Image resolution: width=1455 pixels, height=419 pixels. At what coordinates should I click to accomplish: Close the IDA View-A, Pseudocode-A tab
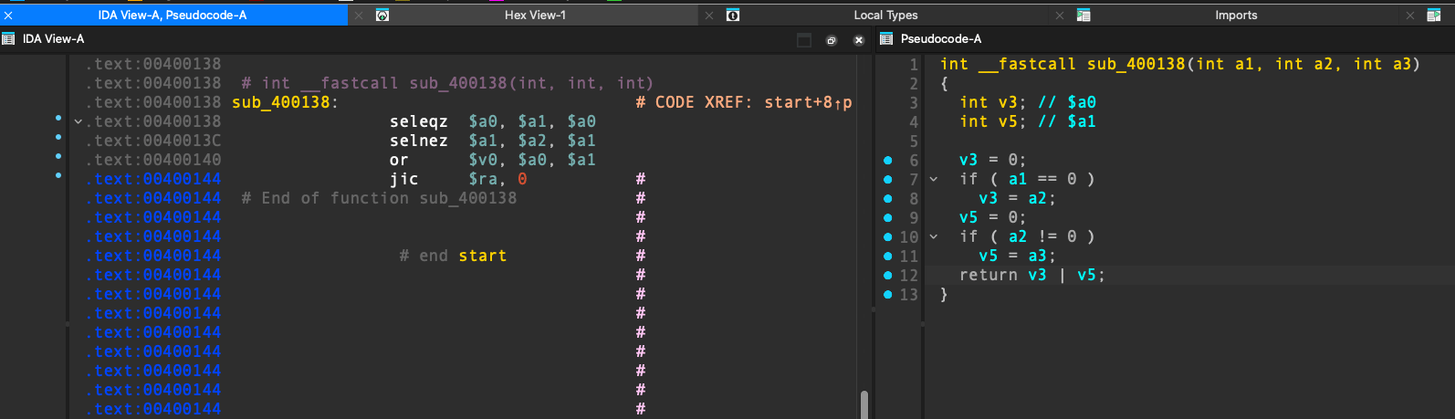click(8, 16)
